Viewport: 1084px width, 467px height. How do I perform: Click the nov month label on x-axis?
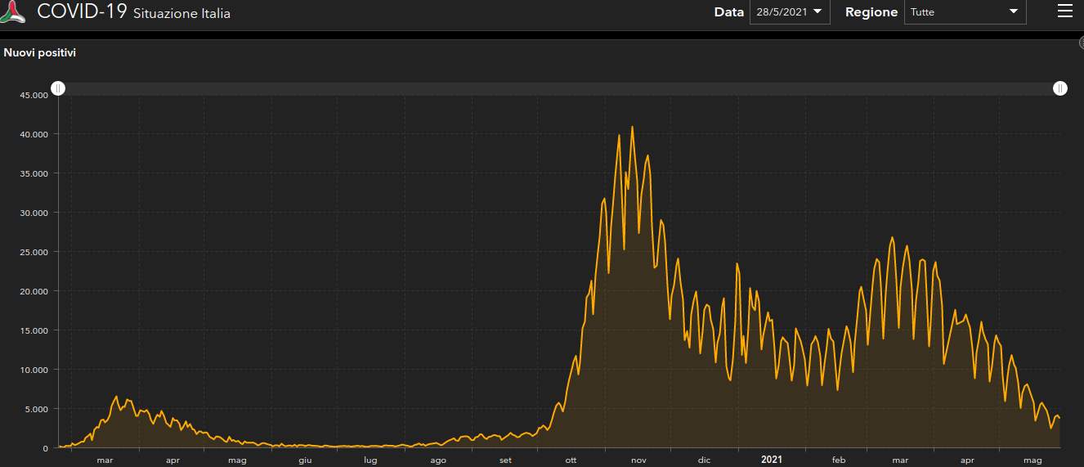coord(638,460)
